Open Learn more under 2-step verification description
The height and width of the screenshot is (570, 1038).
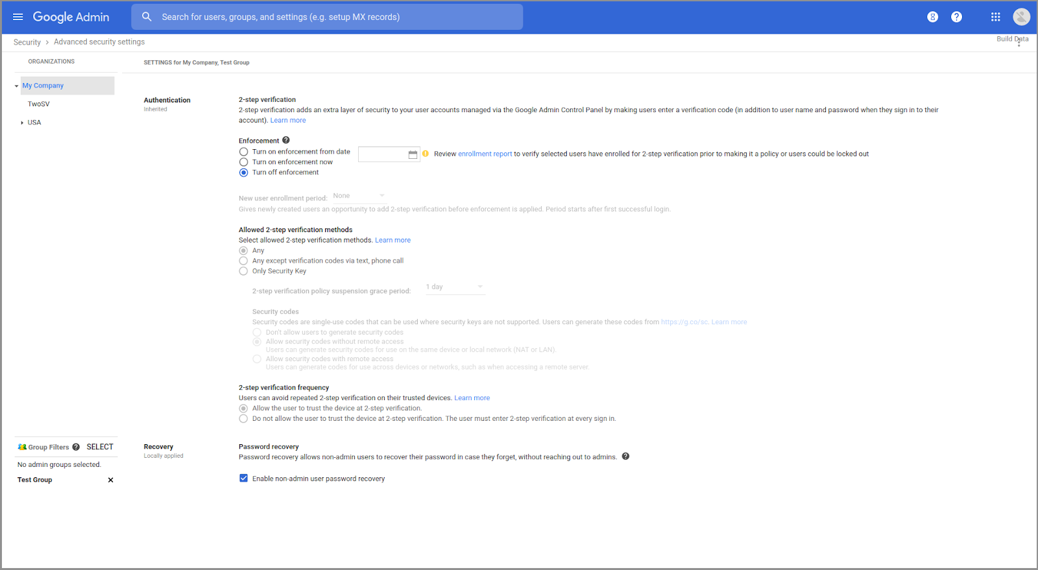[x=288, y=120]
